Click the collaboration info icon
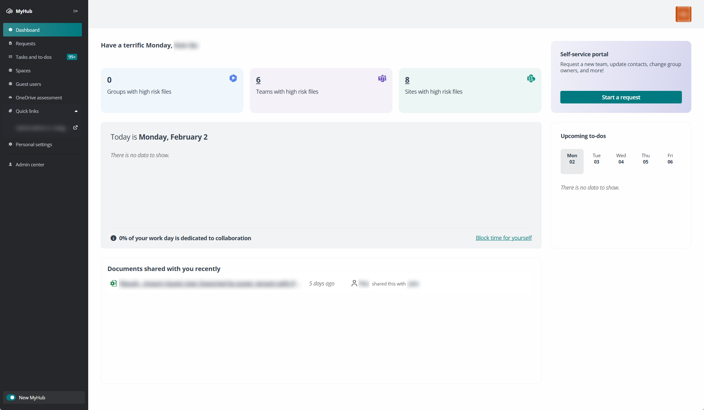This screenshot has width=704, height=410. click(113, 238)
